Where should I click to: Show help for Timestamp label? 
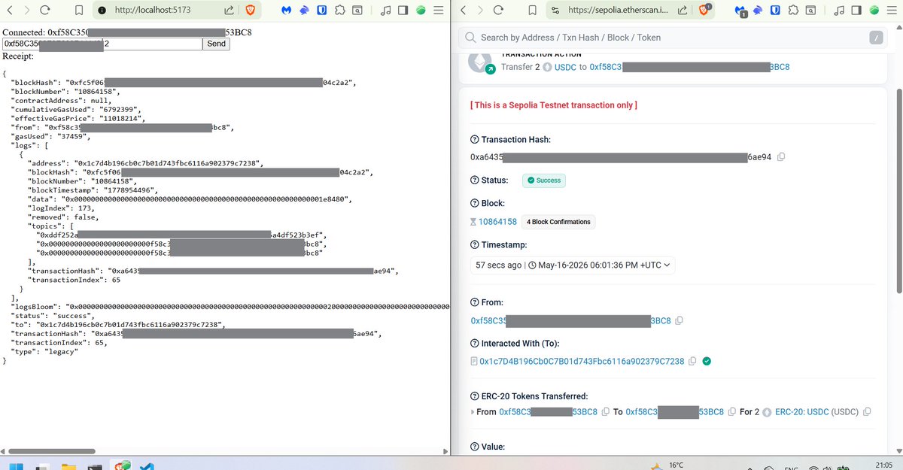pos(474,245)
